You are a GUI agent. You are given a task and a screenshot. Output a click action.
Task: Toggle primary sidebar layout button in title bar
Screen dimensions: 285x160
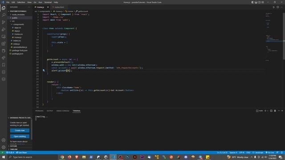[x=252, y=2]
